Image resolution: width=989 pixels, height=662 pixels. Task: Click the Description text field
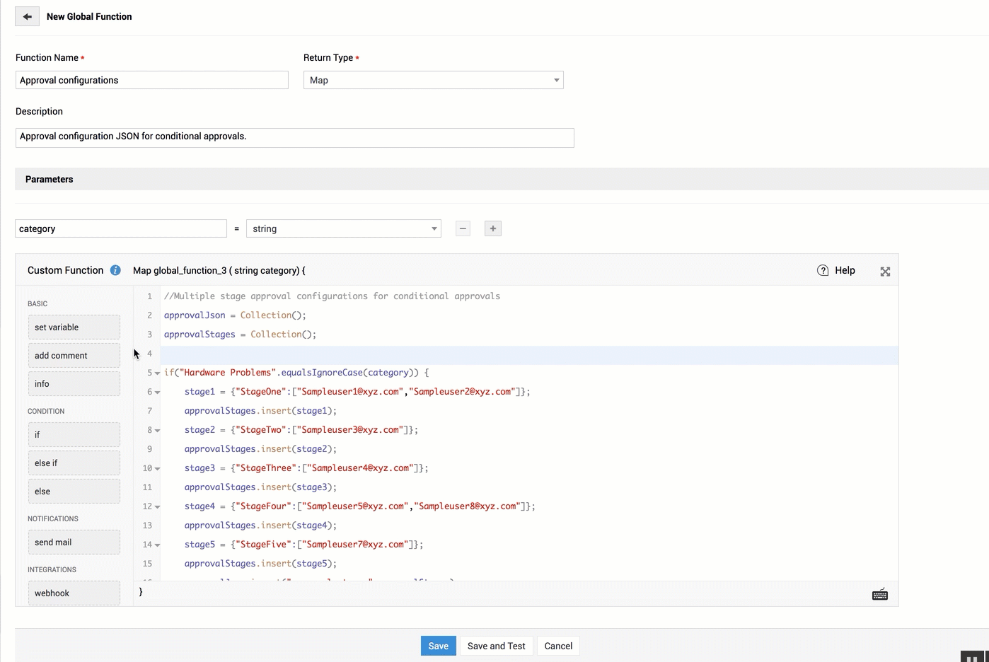pos(294,137)
